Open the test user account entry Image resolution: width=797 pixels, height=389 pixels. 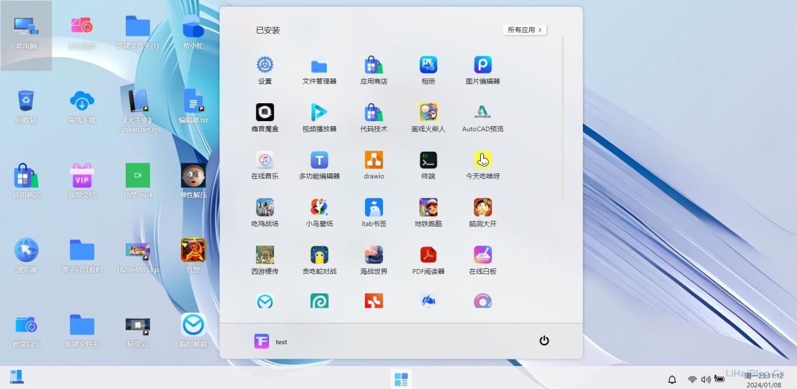(x=271, y=341)
